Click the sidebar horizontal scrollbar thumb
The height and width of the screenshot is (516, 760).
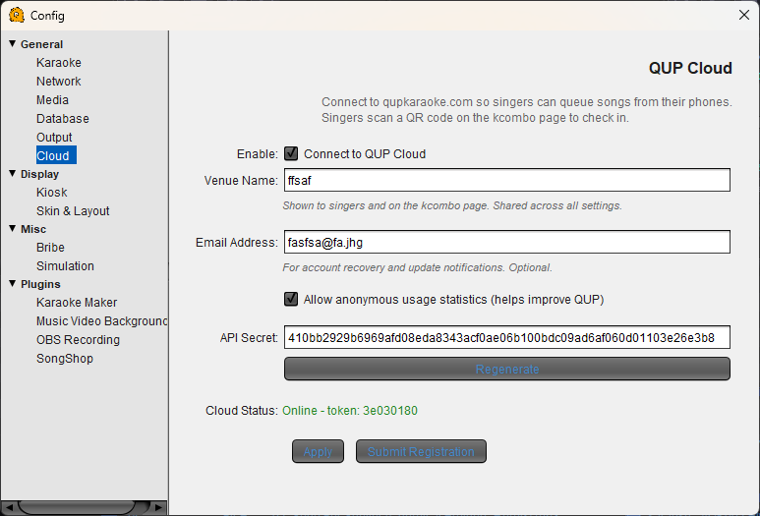tap(77, 507)
